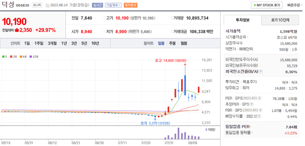Click the red 20-day moving average swatch

11,56
